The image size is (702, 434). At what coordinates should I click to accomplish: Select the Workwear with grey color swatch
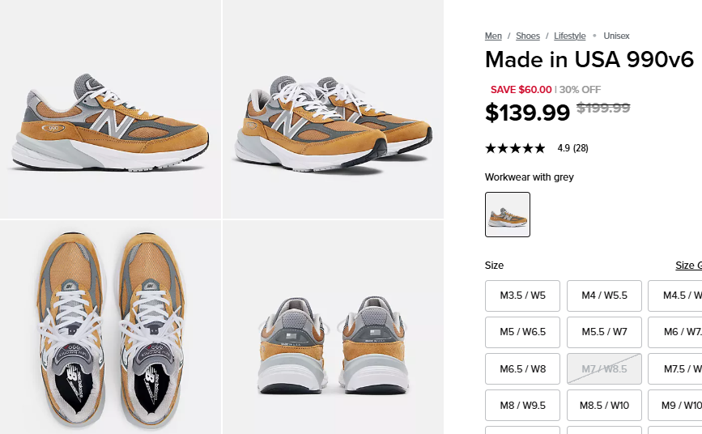(x=508, y=215)
